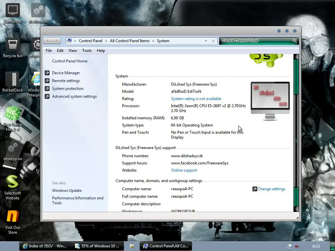Screen dimensions: 335x251
Task: Open the Tools menu
Action: [87, 51]
